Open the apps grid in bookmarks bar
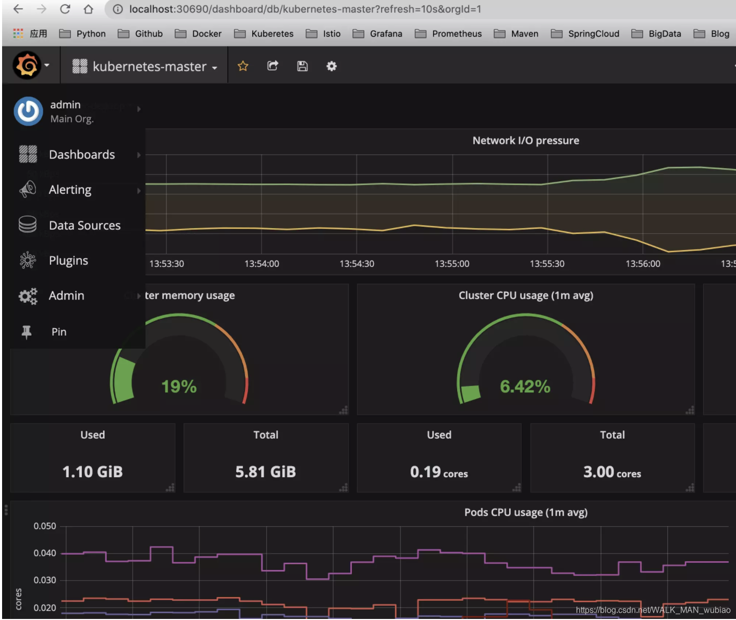 (18, 33)
